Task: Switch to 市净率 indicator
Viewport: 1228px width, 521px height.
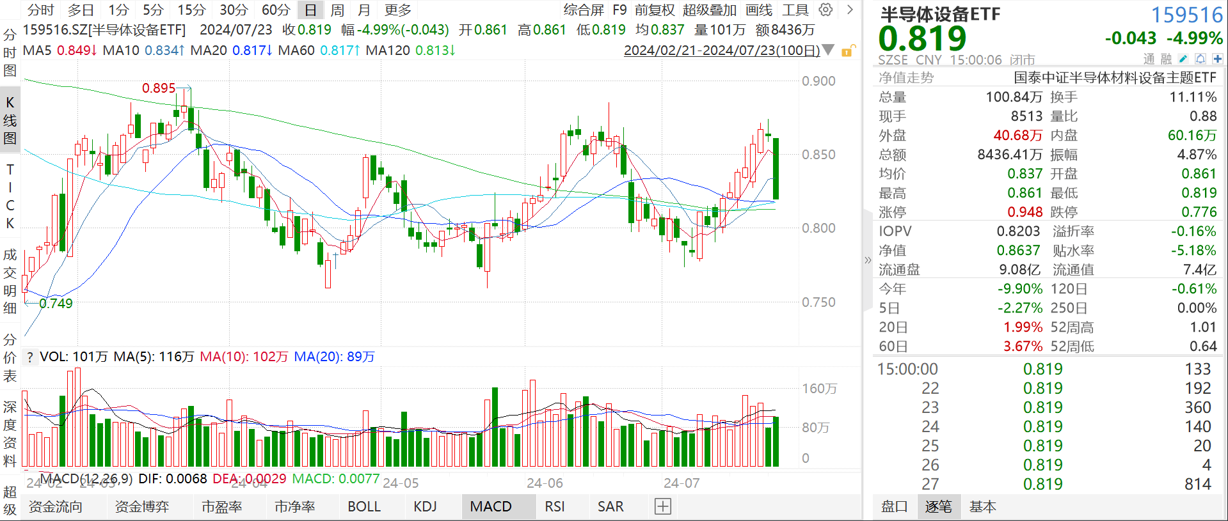Action: click(x=295, y=507)
